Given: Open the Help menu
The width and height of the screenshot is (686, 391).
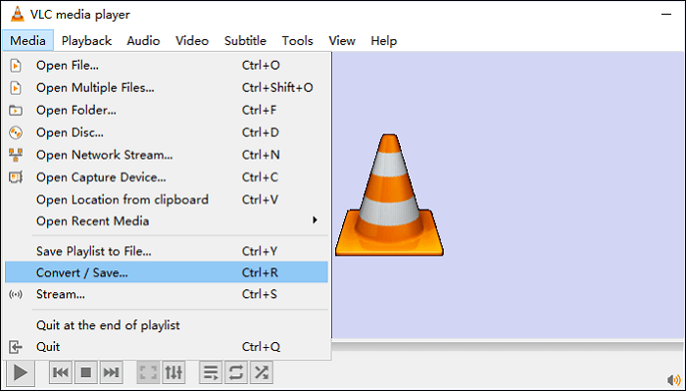Looking at the screenshot, I should 384,41.
